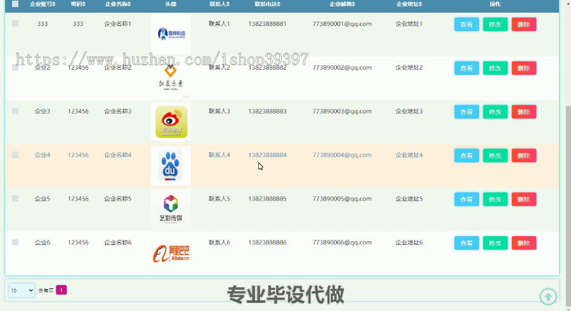This screenshot has width=571, height=311.
Task: Open the Alibaba logo thumbnail
Action: tap(171, 253)
